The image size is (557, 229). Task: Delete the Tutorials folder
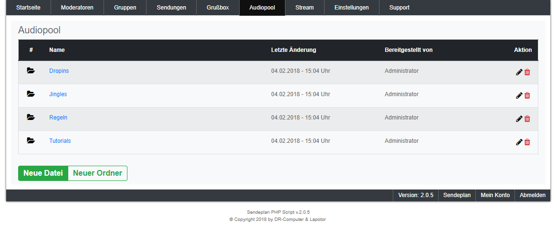point(527,142)
